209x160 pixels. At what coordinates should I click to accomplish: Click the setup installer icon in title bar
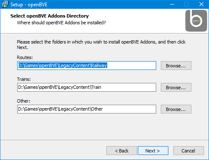click(x=5, y=4)
